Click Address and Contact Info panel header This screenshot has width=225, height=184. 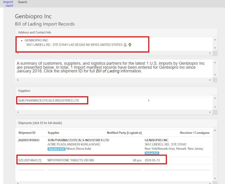click(x=34, y=32)
